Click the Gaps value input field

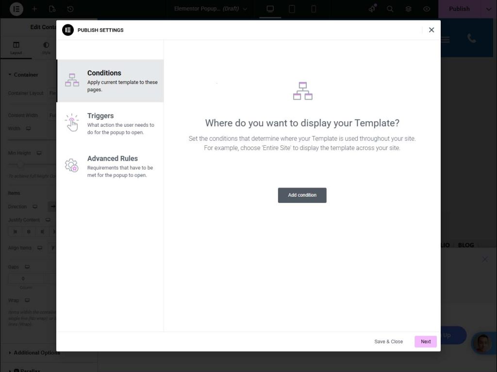(x=23, y=278)
